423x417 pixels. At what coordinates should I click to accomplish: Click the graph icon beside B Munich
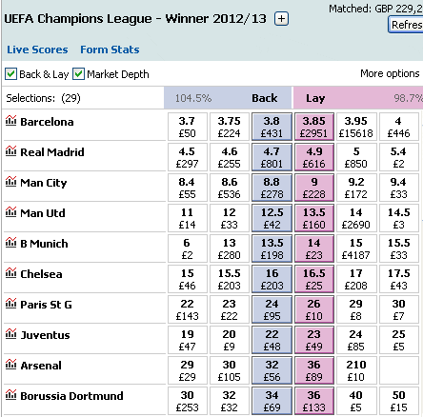10,243
